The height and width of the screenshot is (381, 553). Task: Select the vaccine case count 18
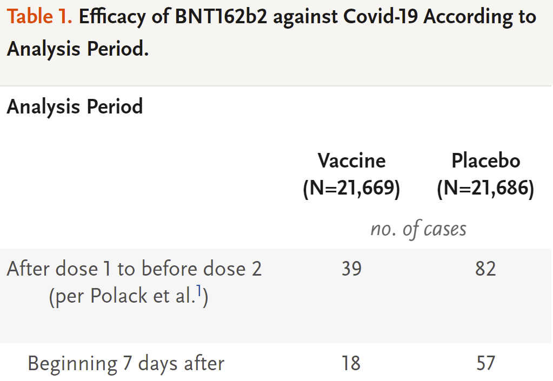click(351, 363)
